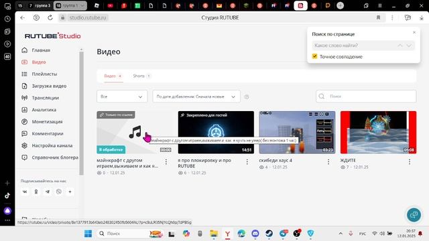Open the скибеди хаус 4 thumbnail
The height and width of the screenshot is (241, 429).
[297, 133]
